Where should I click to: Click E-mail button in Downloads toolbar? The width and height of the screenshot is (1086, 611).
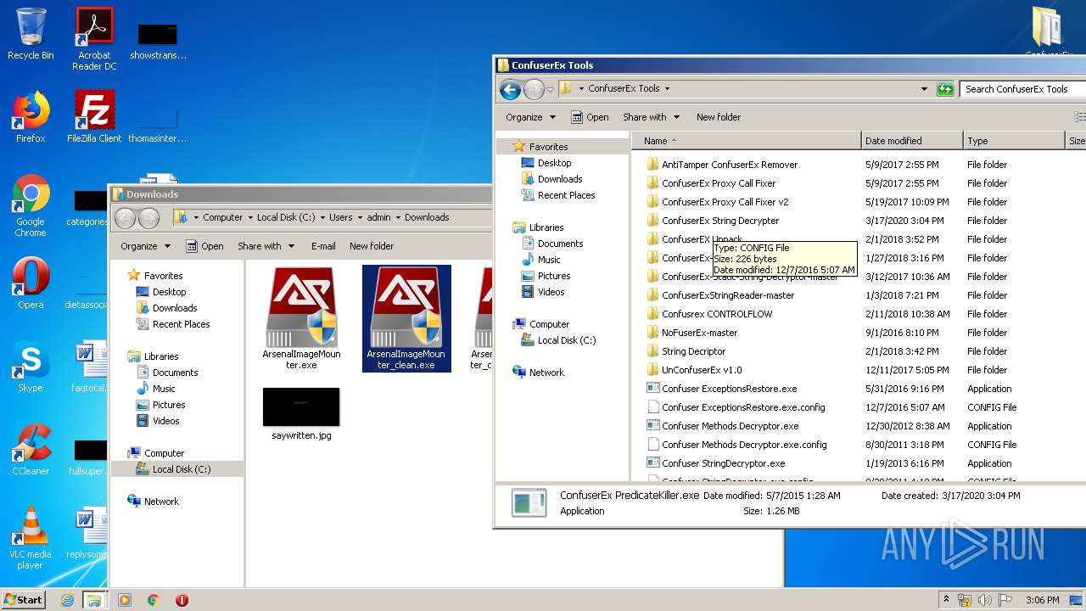point(323,246)
